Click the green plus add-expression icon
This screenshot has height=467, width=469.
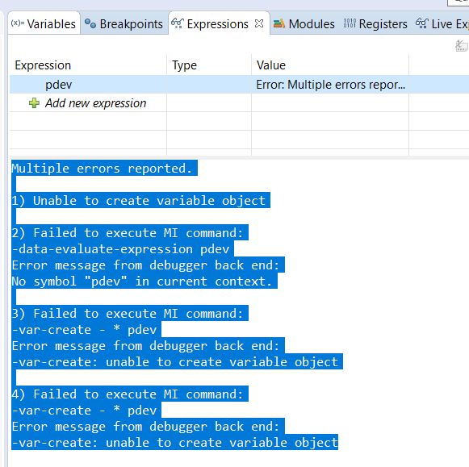[x=34, y=103]
